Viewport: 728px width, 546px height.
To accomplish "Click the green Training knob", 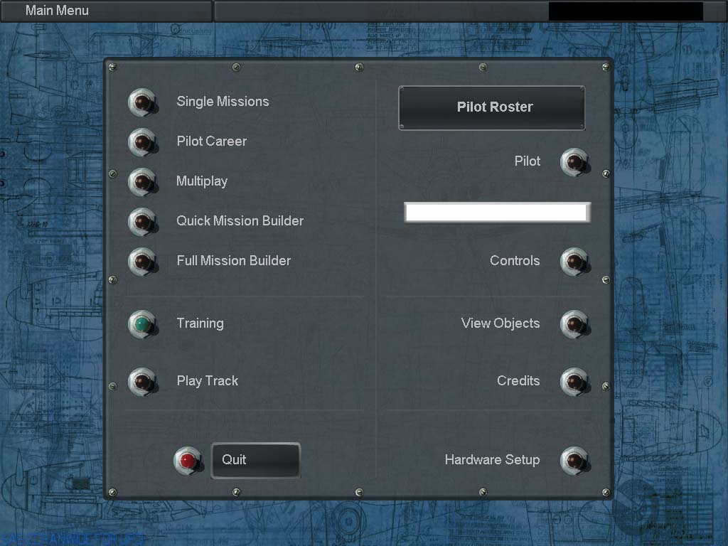I will tap(143, 324).
